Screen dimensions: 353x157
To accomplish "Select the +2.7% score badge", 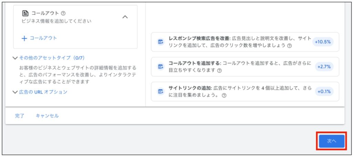I will pos(324,67).
